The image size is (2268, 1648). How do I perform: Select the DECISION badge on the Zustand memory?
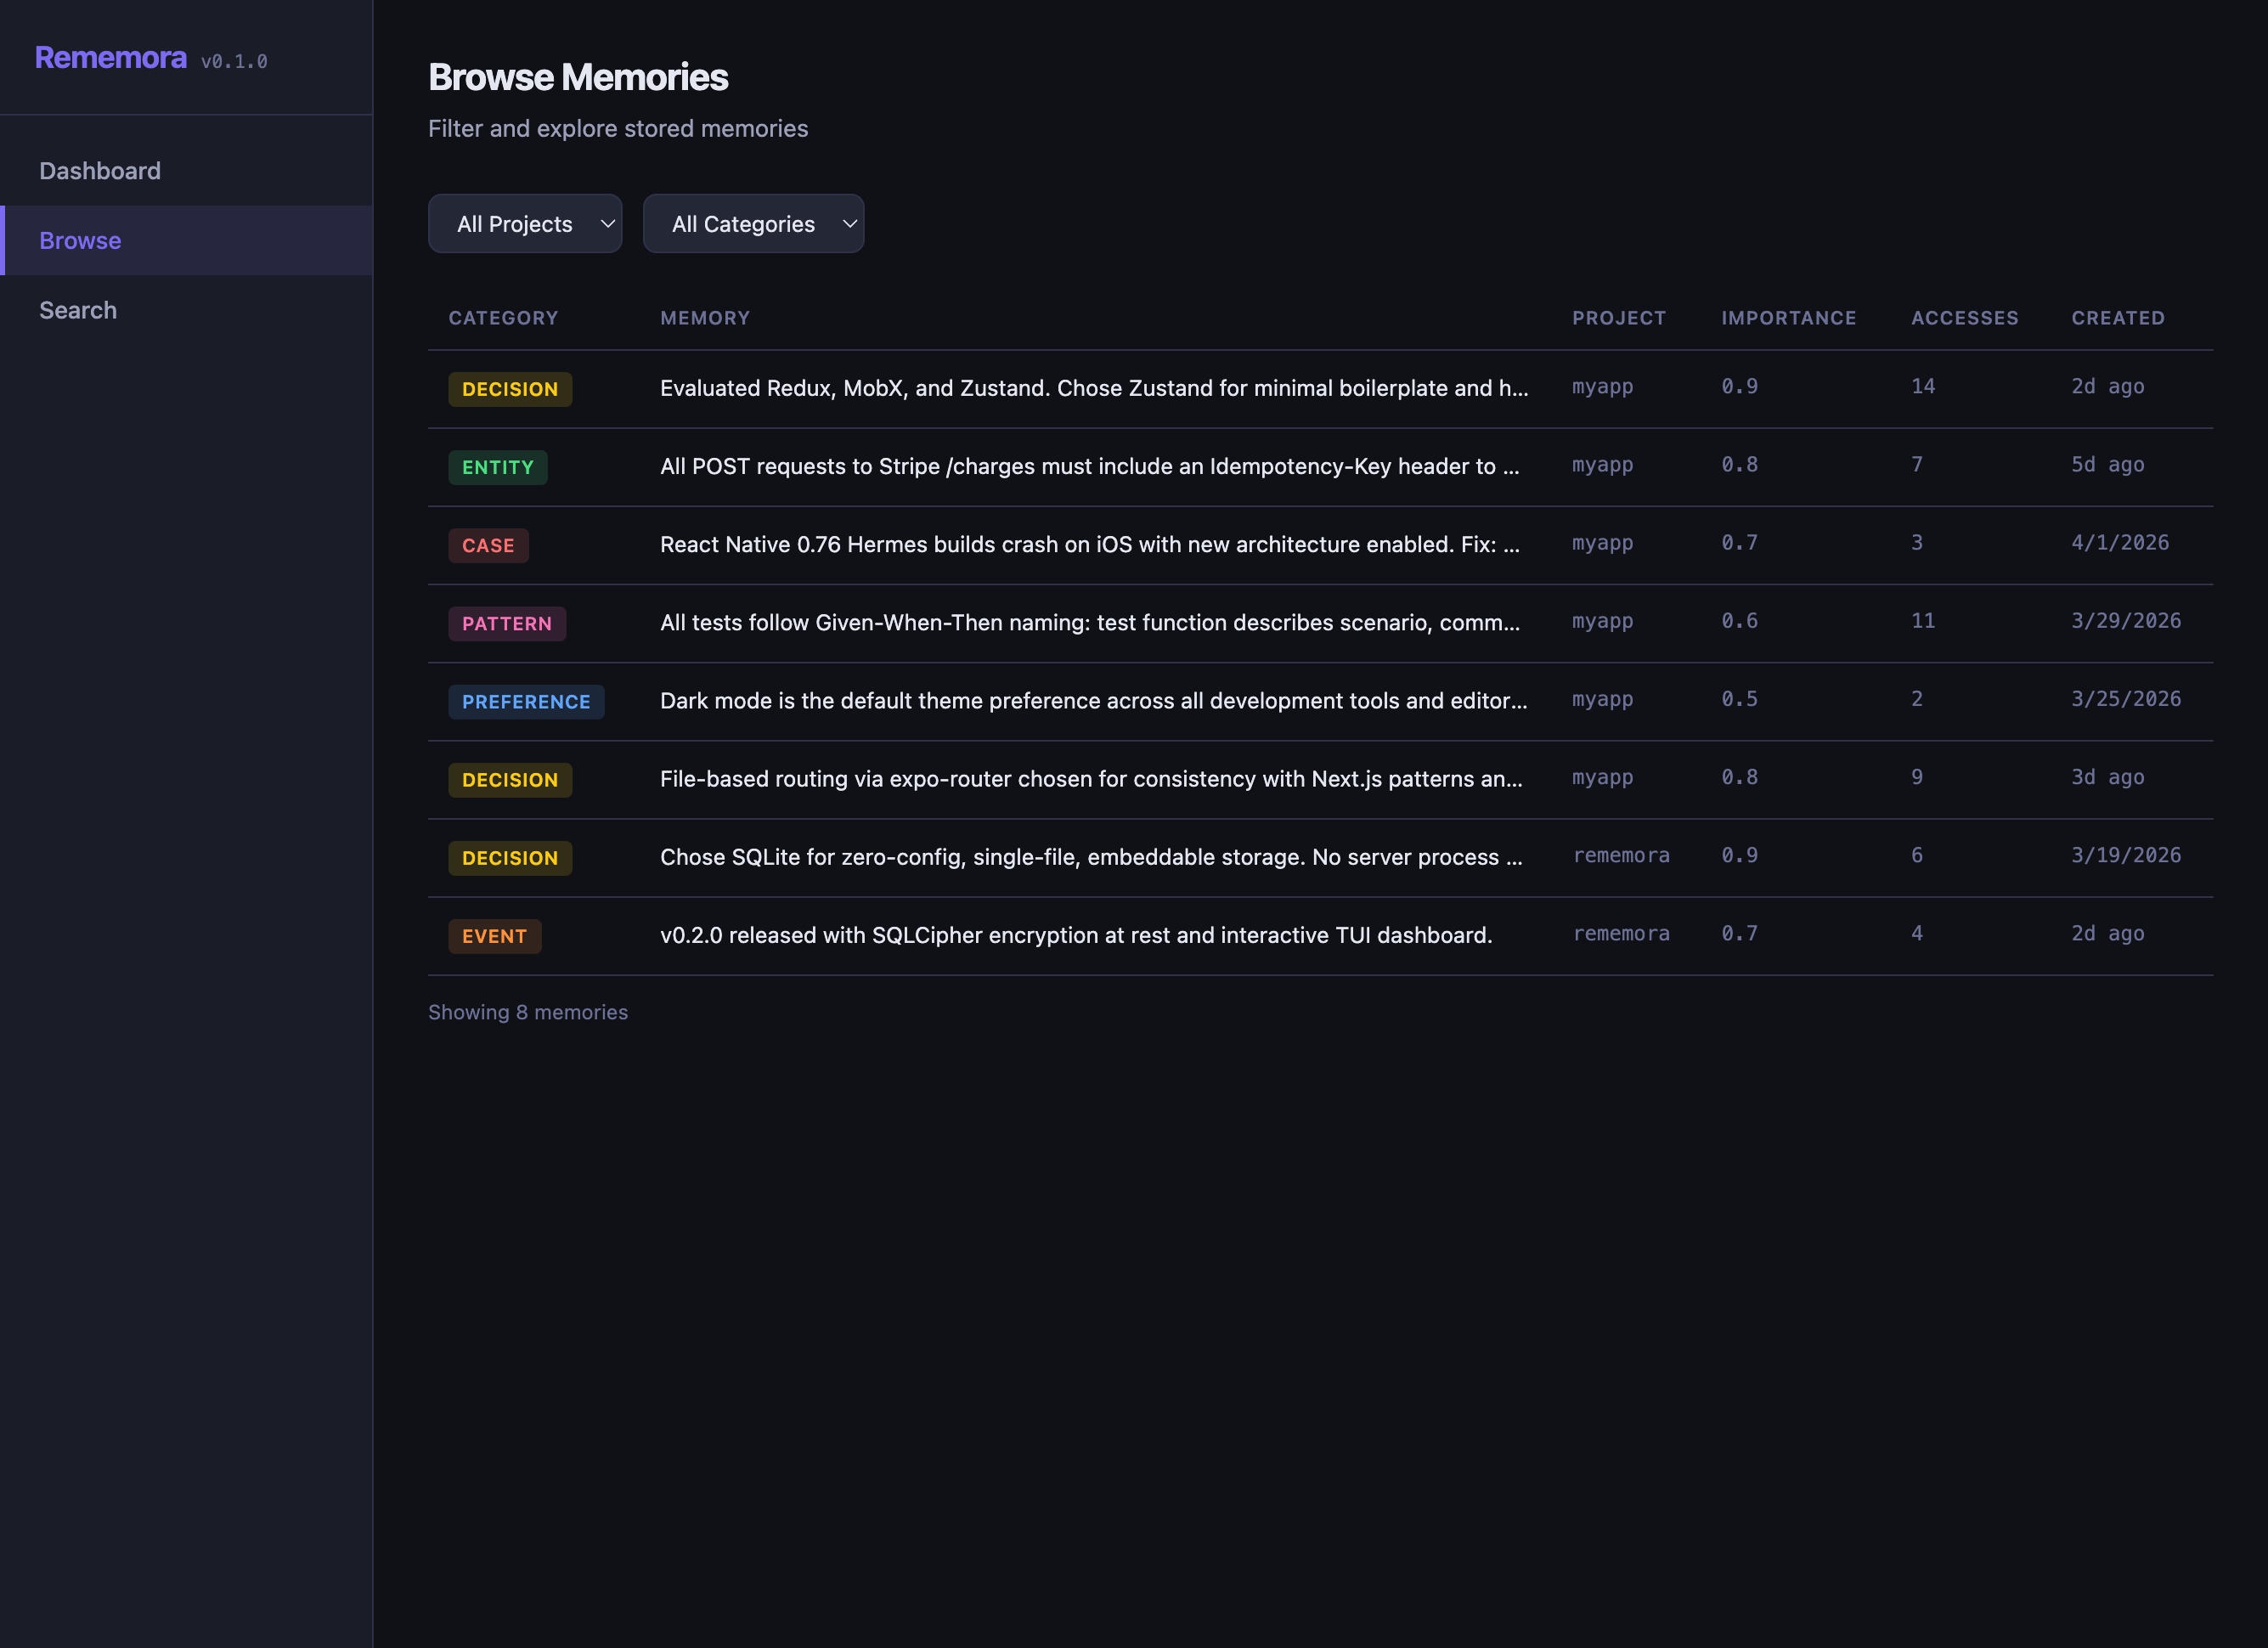click(510, 389)
